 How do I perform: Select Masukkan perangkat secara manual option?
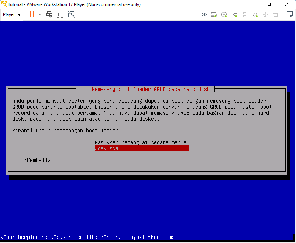142,142
